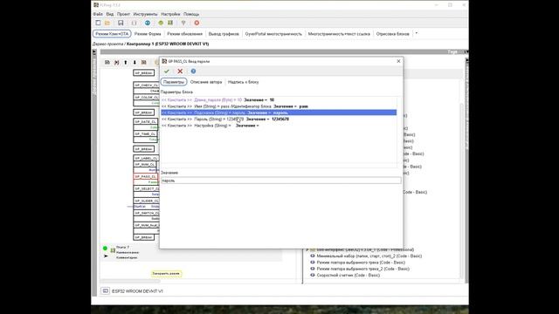This screenshot has width=559, height=314.
Task: Open the Настройки menu
Action: (x=170, y=14)
